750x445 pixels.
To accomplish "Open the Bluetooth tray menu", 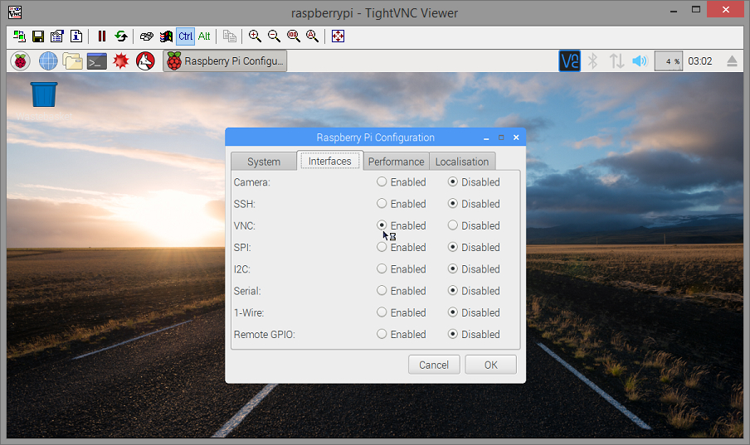I will (x=592, y=61).
